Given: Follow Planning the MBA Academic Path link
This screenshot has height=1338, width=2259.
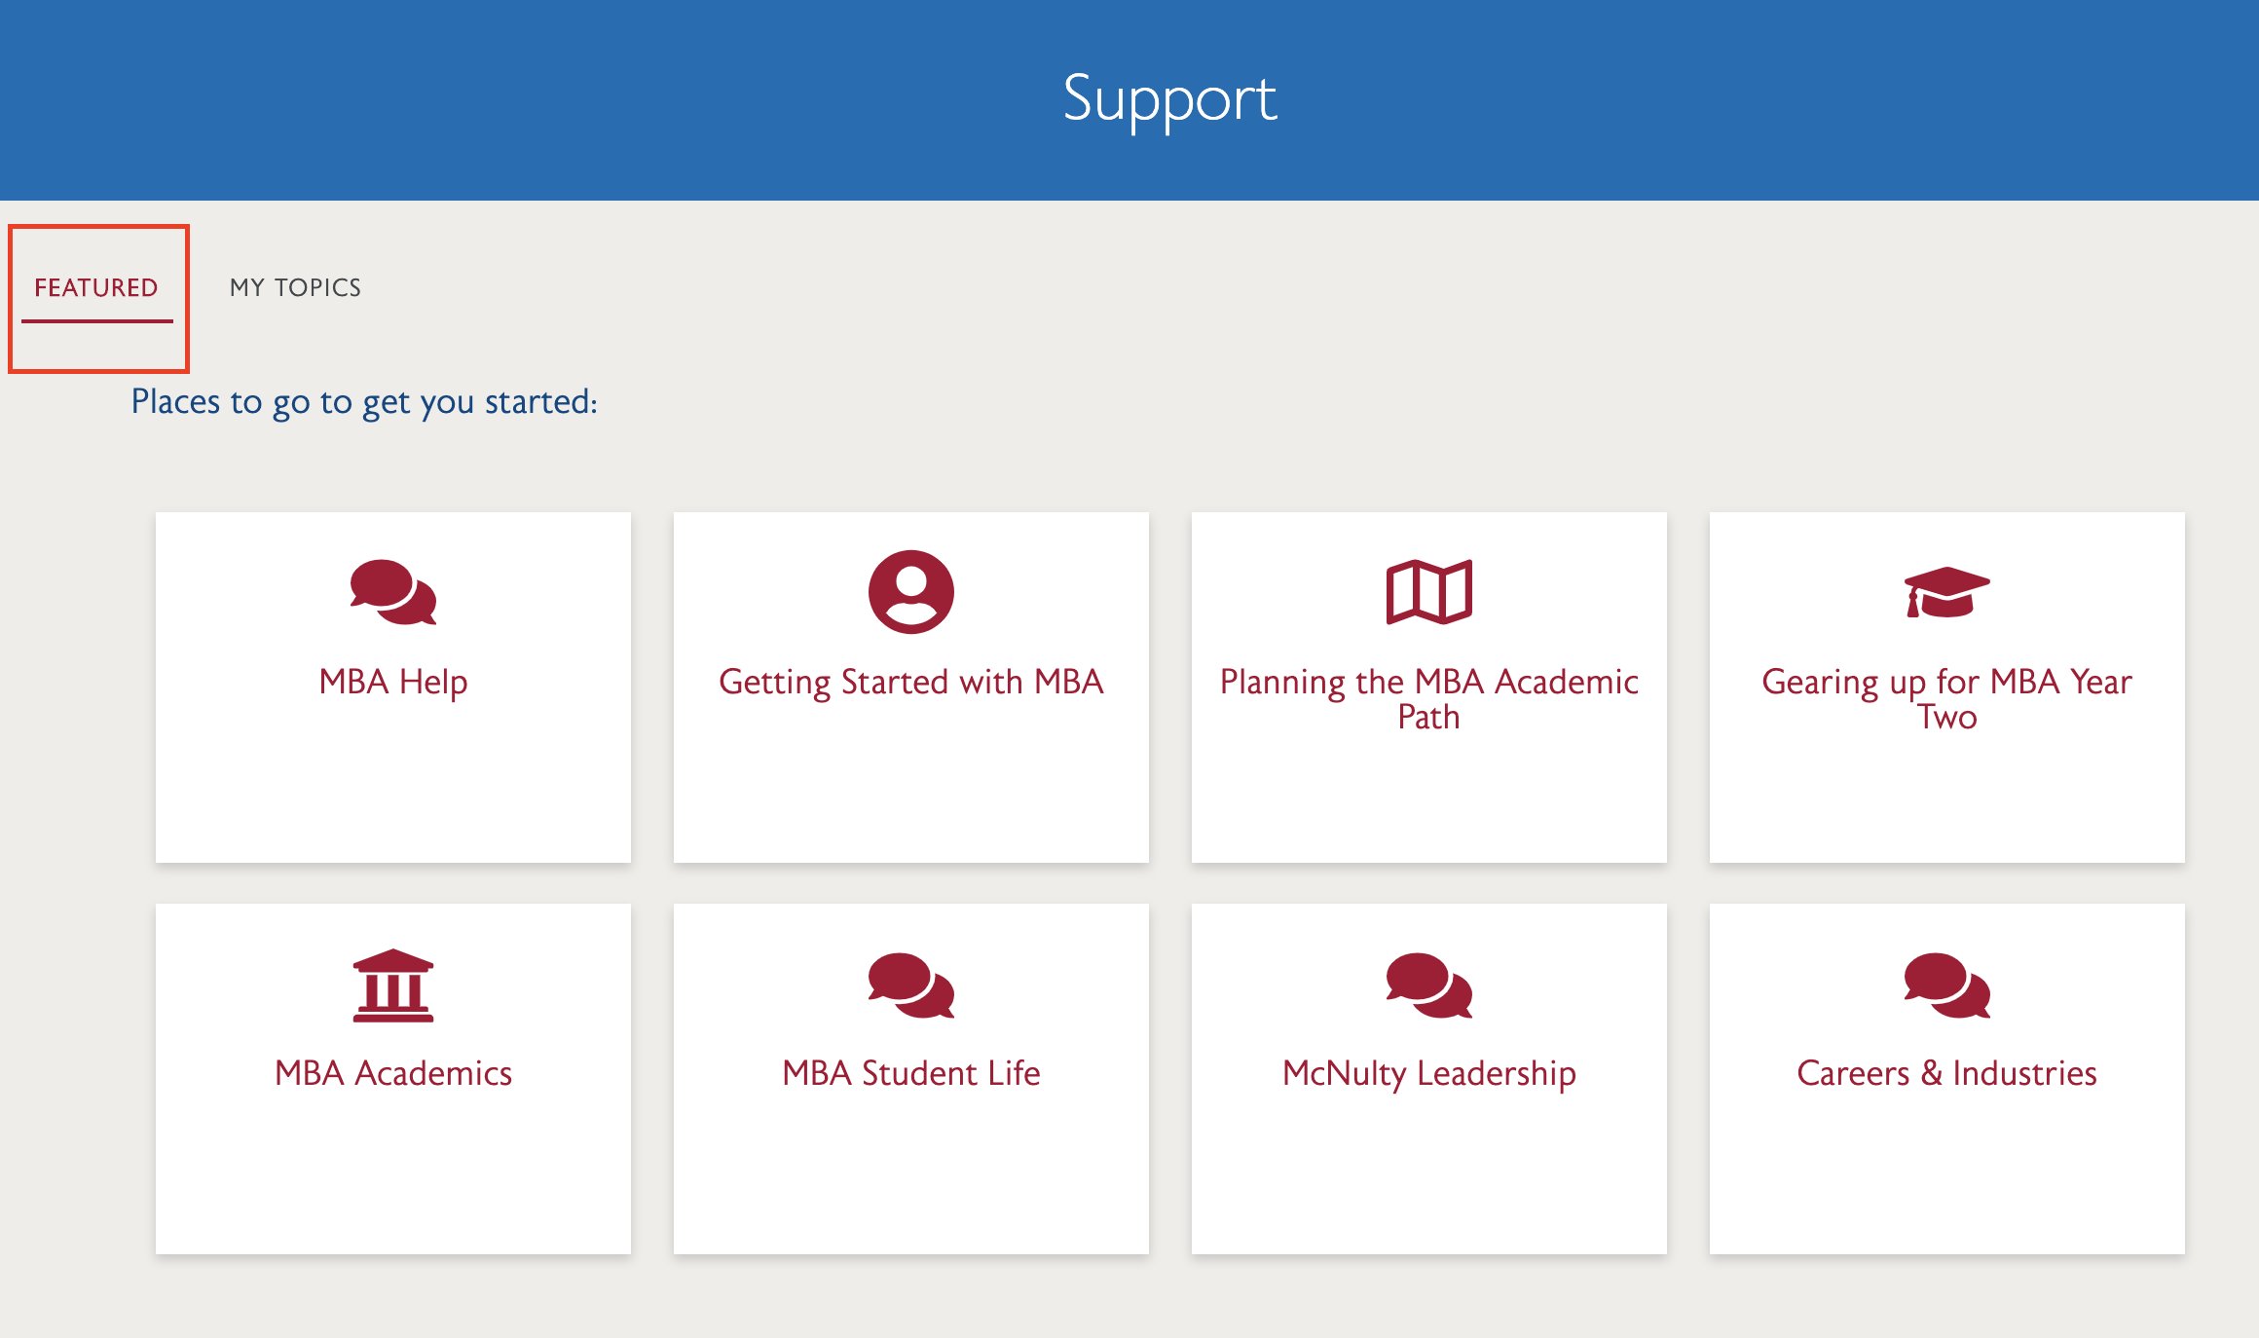Looking at the screenshot, I should 1428,698.
